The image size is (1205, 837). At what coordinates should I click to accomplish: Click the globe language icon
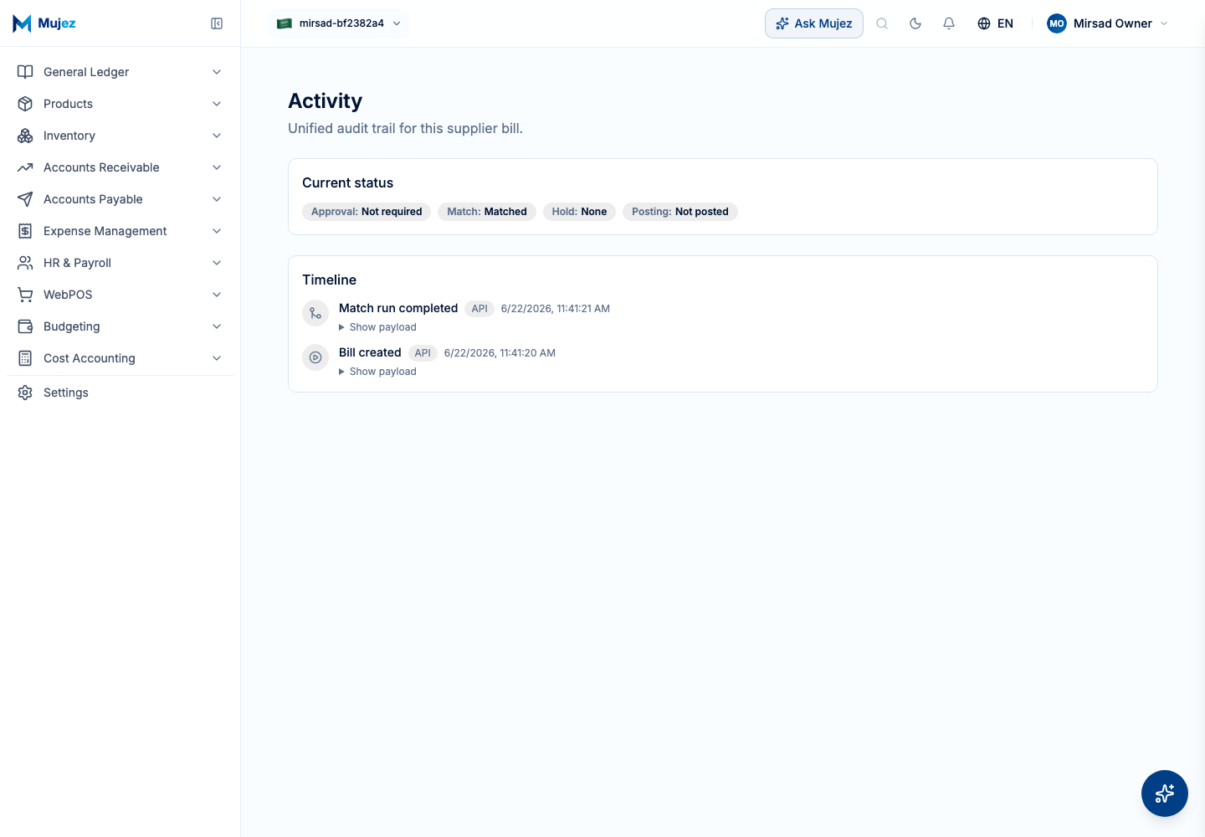(984, 23)
